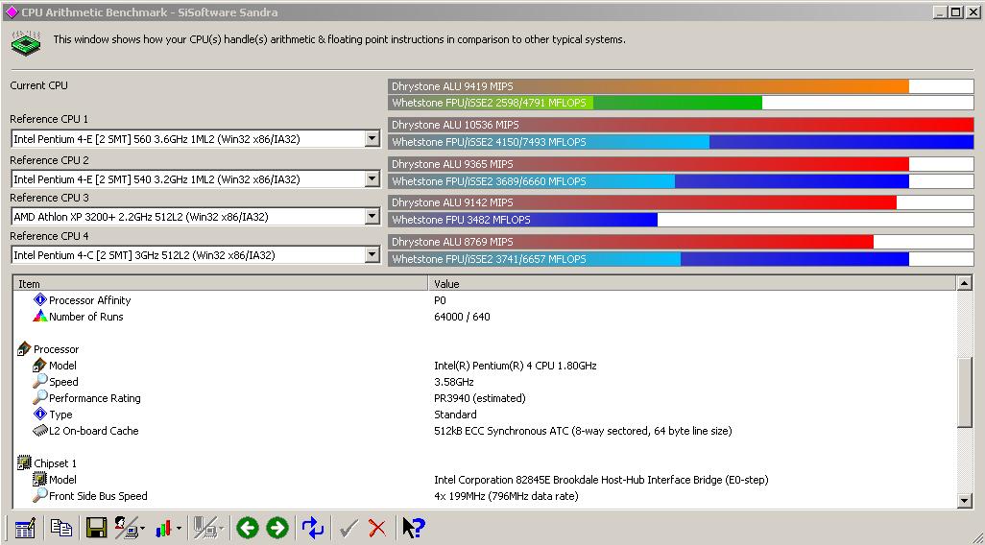
Task: Go forward with green right arrow
Action: tap(277, 528)
